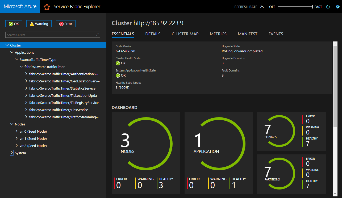Click the magnifier icon in the search box
Viewport: 342px width, 198px height.
pos(98,35)
